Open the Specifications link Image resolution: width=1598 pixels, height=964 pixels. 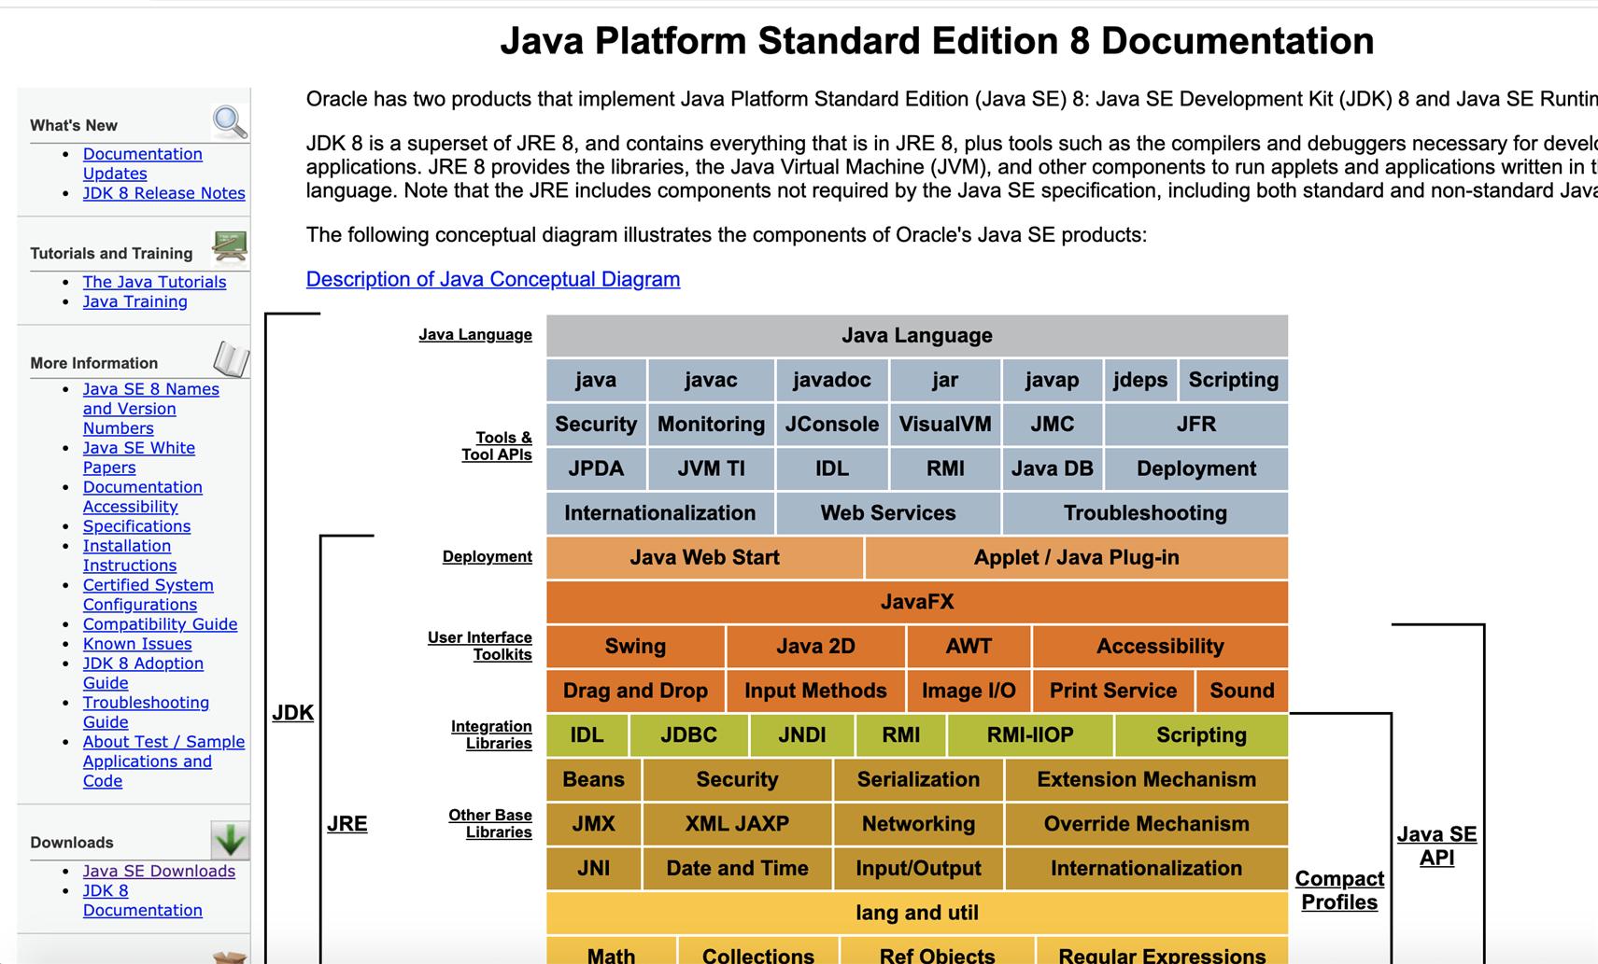(x=136, y=526)
